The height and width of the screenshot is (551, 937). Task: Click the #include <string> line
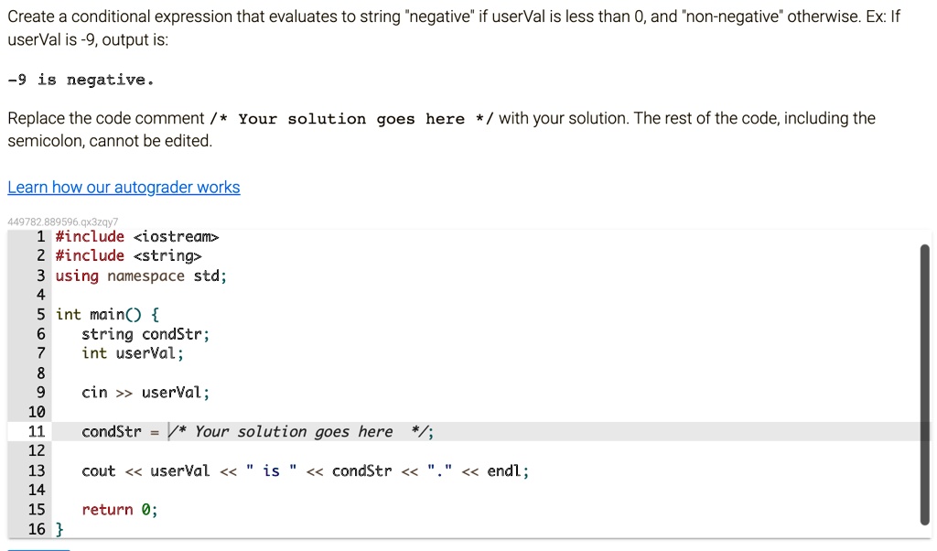tap(128, 255)
